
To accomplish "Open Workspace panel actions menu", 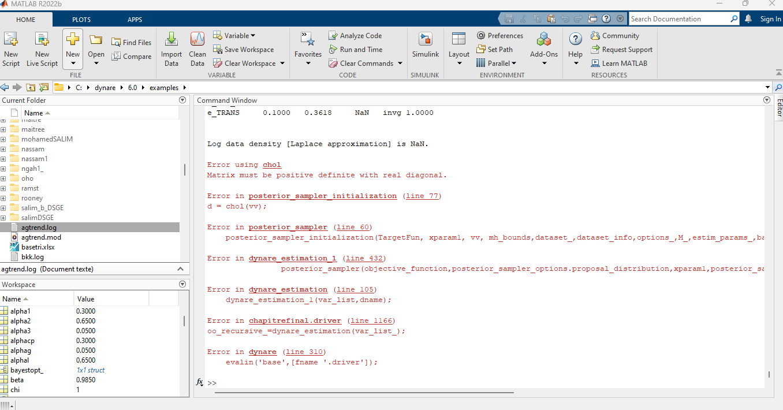I will (183, 284).
